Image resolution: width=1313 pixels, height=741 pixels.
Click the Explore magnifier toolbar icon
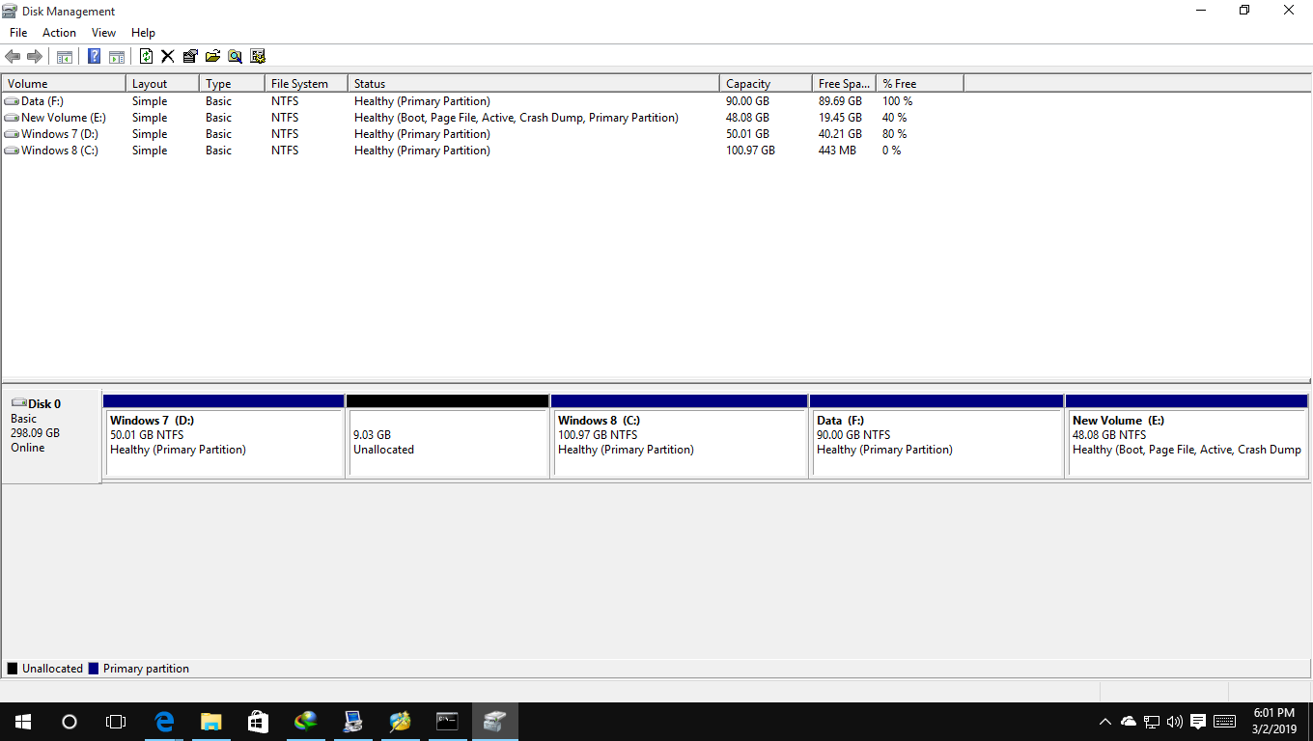click(235, 56)
